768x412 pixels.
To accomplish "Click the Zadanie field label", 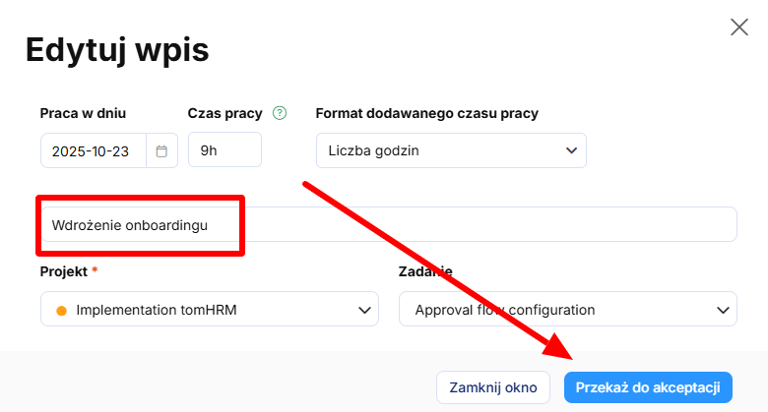I will click(424, 270).
